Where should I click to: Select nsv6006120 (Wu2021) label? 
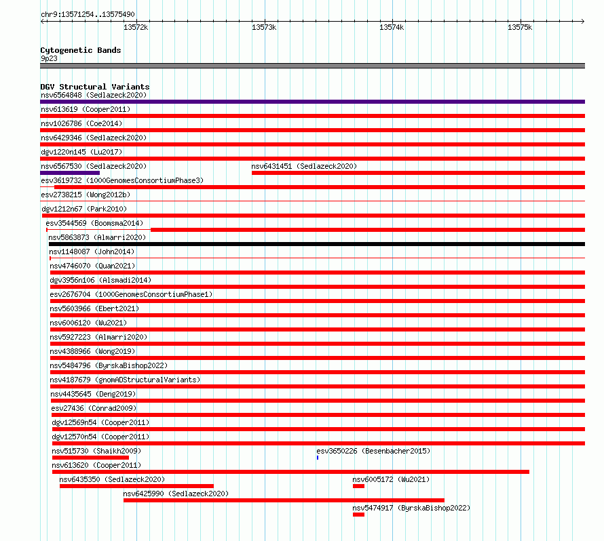tap(88, 323)
